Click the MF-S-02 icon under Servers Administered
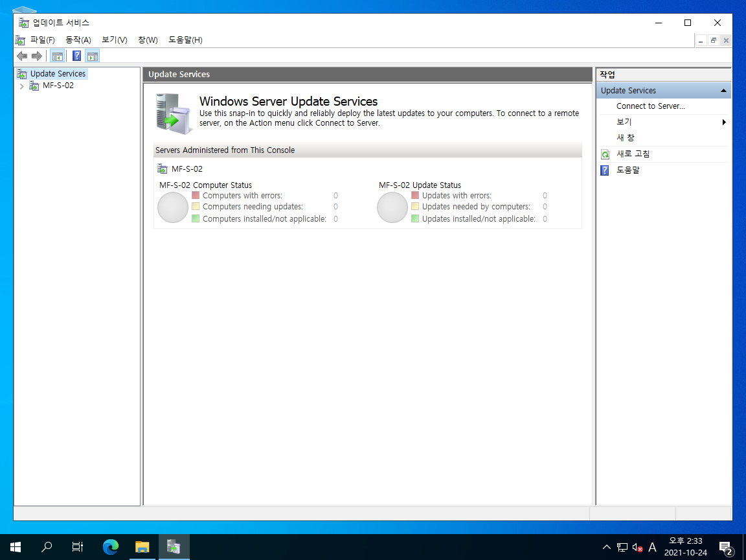This screenshot has height=560, width=746. (163, 169)
